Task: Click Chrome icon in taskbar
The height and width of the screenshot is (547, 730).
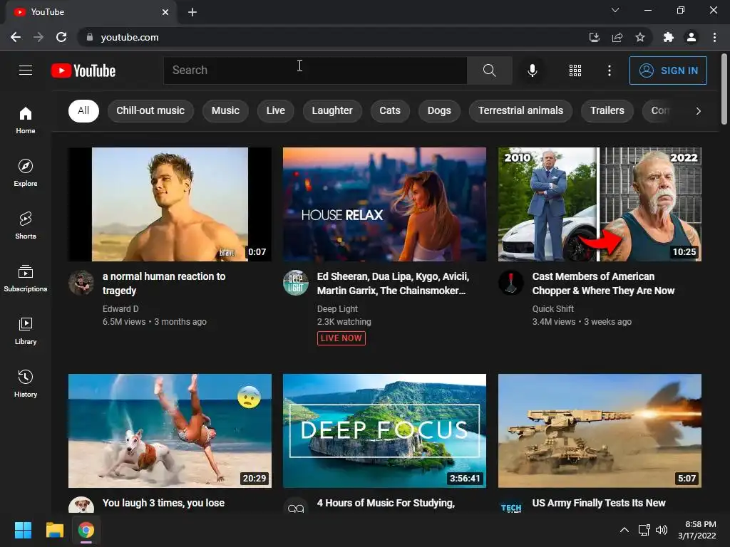Action: point(86,530)
